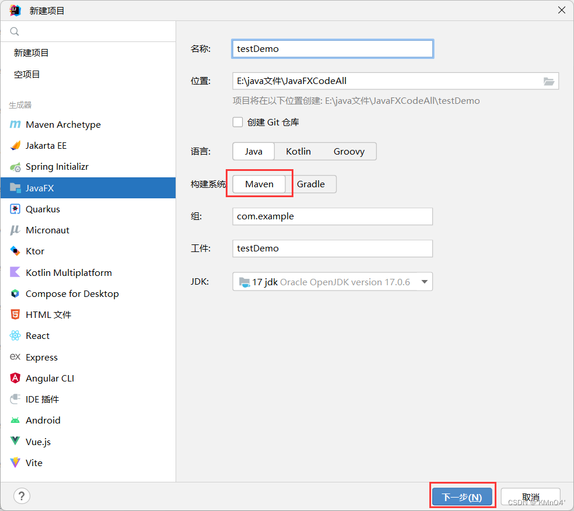Click the 下一步 button
The image size is (574, 511).
(462, 496)
